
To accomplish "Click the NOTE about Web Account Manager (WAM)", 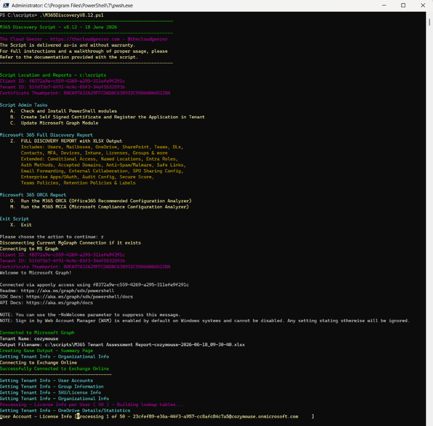I will [205, 321].
